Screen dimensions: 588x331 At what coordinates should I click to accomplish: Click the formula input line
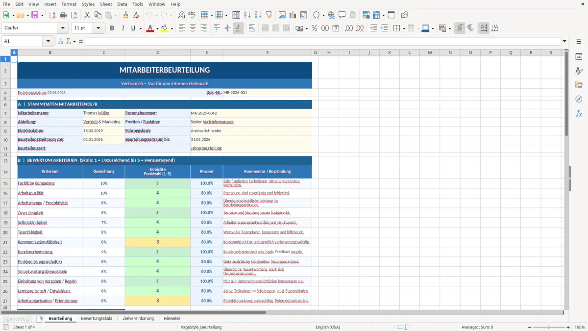[x=322, y=42]
